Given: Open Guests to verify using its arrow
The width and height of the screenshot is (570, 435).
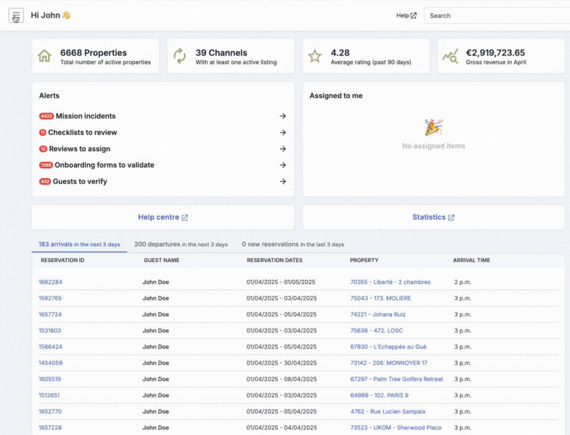Looking at the screenshot, I should (x=283, y=181).
